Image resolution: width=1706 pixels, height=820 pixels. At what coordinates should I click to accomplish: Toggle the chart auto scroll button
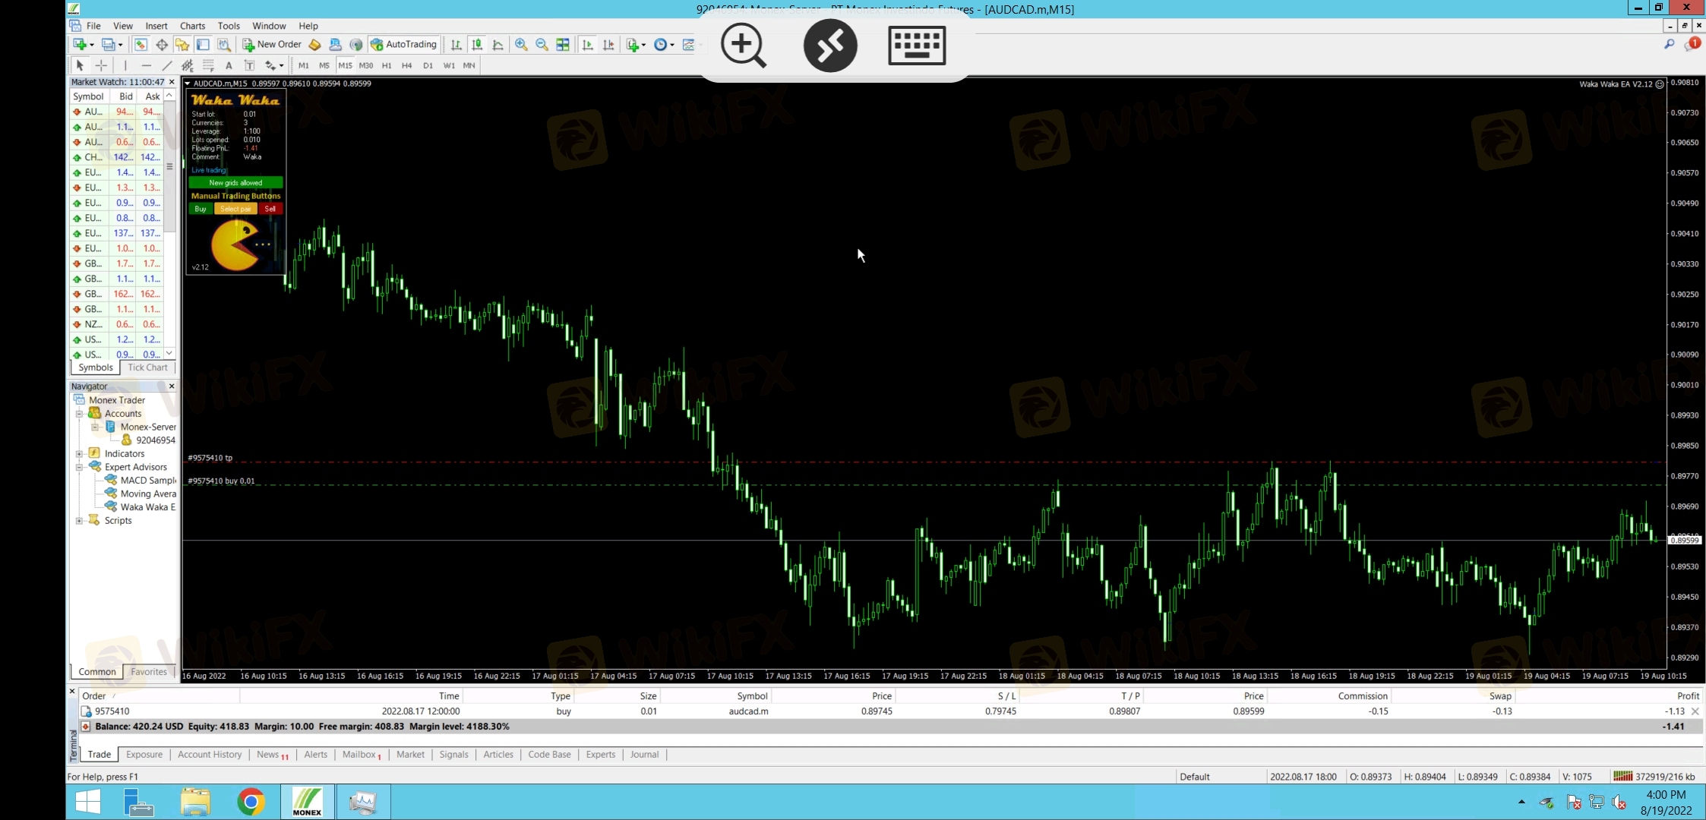coord(587,45)
